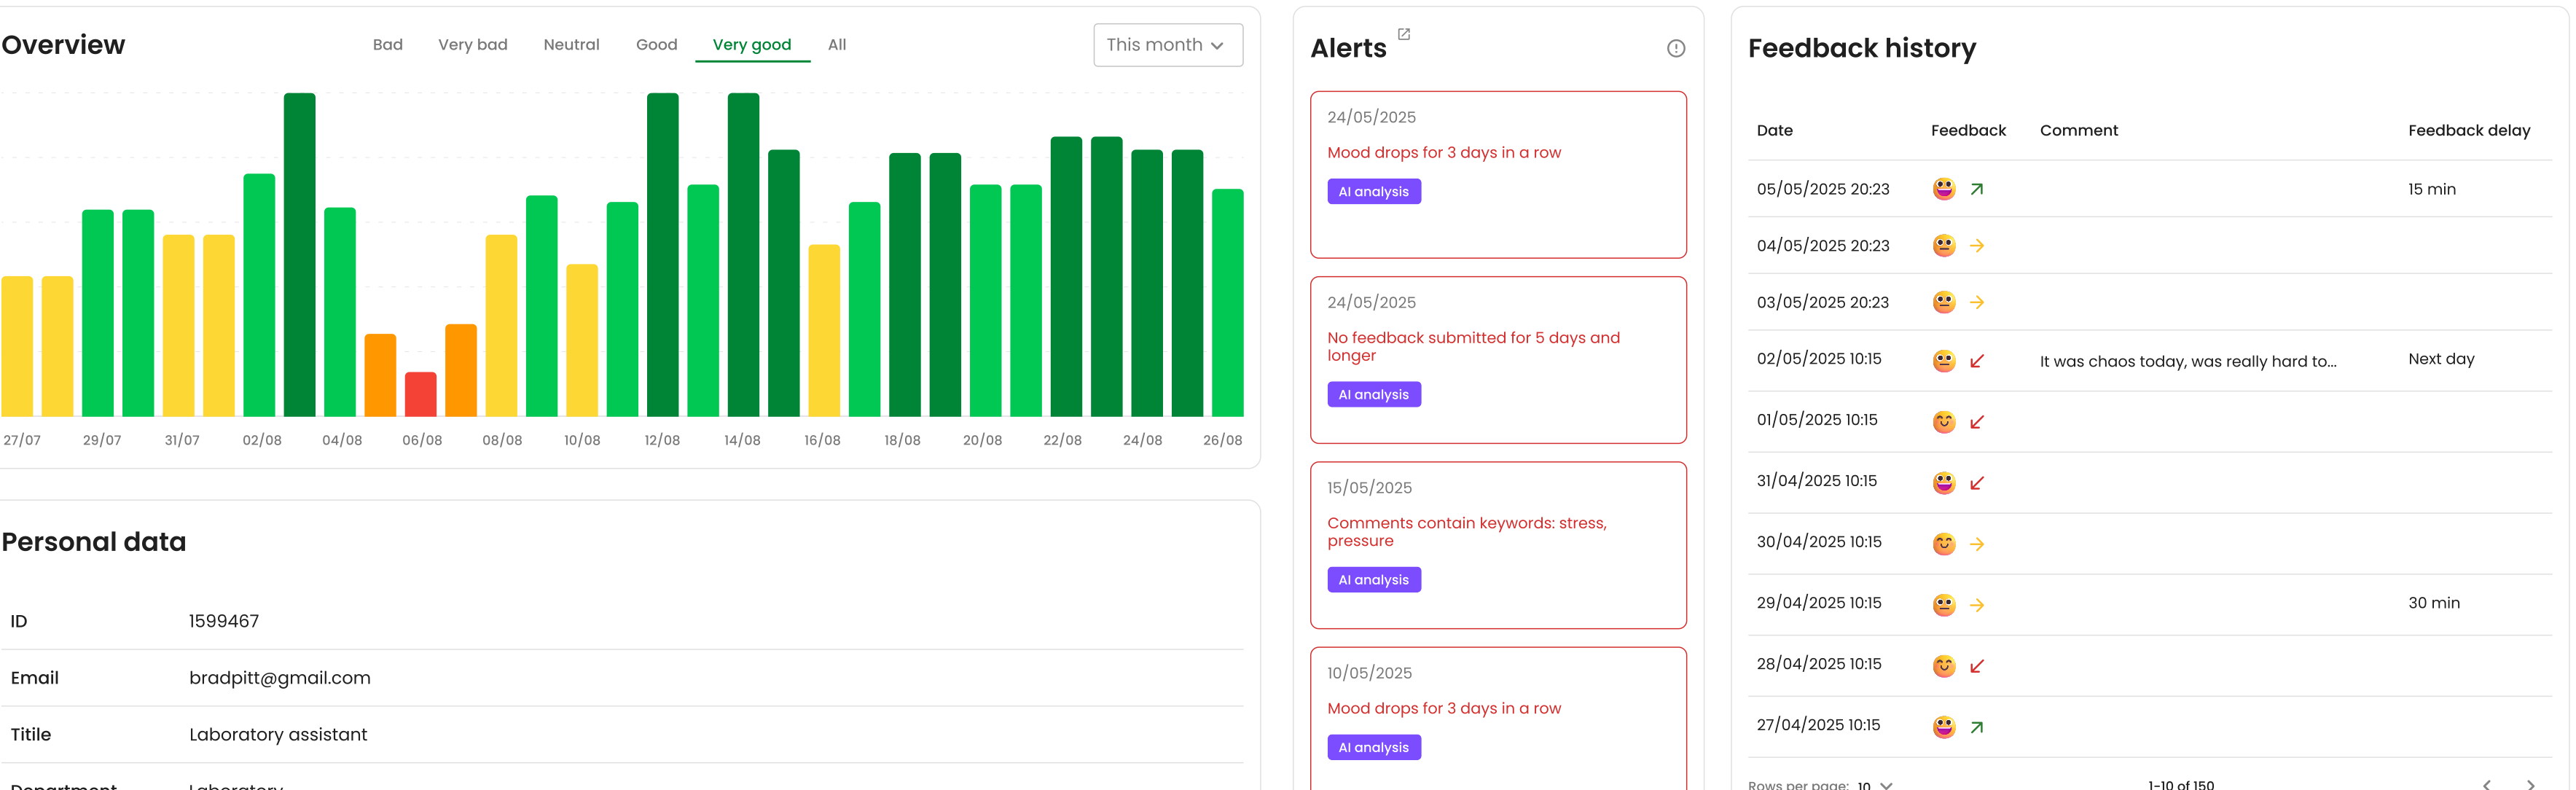Image resolution: width=2576 pixels, height=790 pixels.
Task: Go to previous page of feedback history
Action: pos(2487,785)
